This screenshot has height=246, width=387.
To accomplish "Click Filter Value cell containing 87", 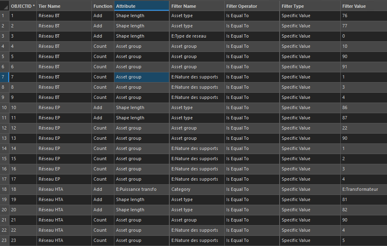I will coord(364,118).
